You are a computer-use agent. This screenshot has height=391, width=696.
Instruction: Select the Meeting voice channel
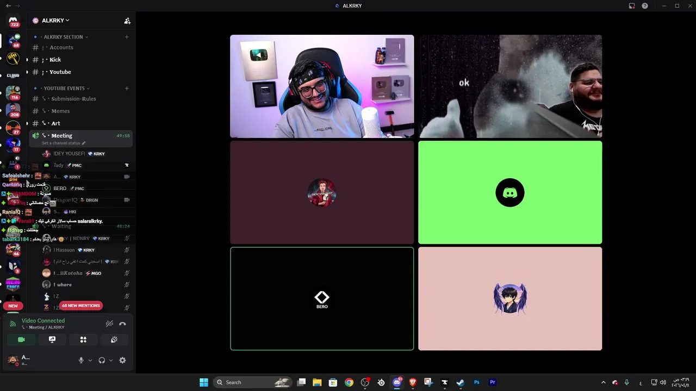(x=80, y=138)
